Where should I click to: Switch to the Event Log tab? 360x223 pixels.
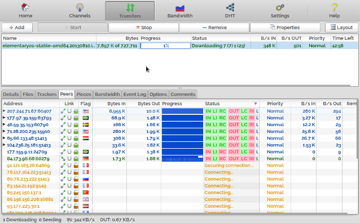click(x=134, y=94)
